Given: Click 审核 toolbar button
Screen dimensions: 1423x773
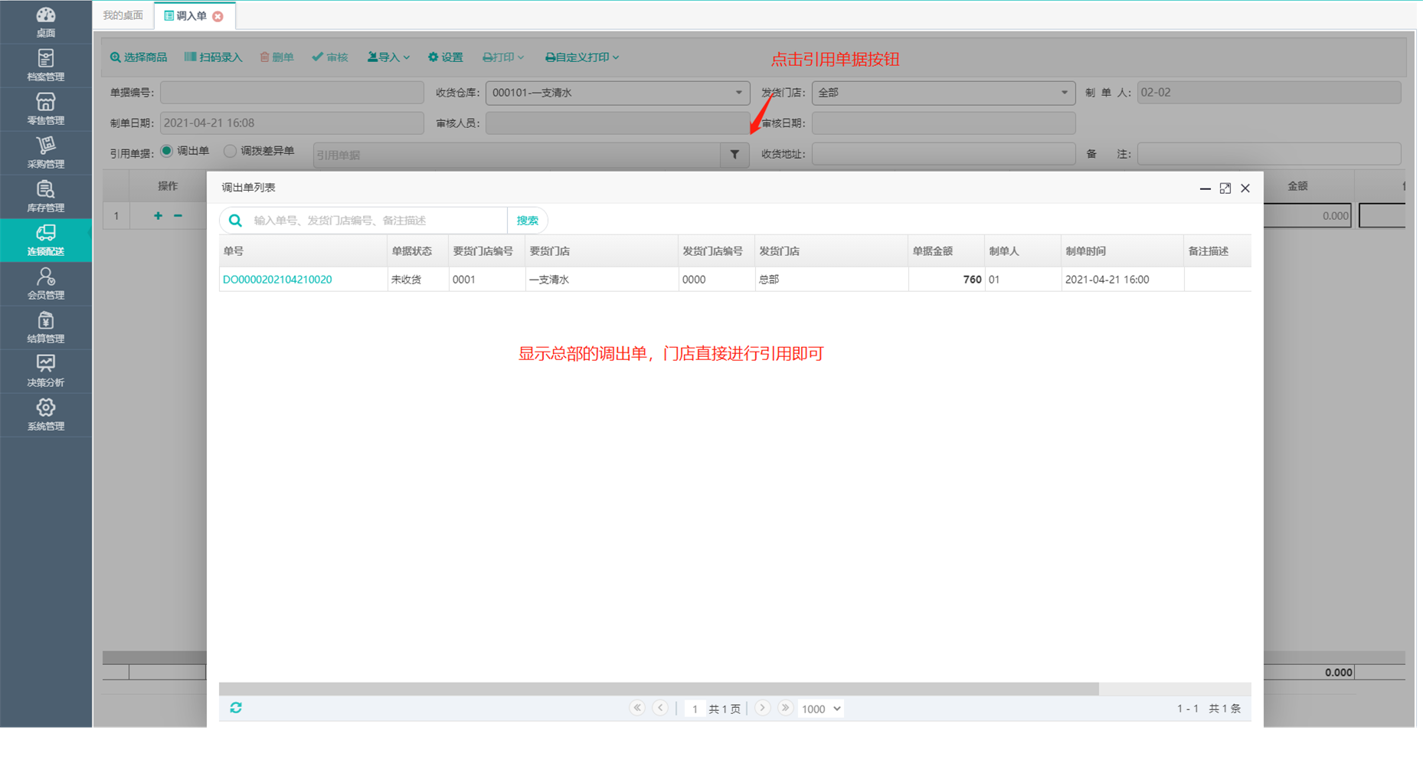Looking at the screenshot, I should pyautogui.click(x=330, y=57).
